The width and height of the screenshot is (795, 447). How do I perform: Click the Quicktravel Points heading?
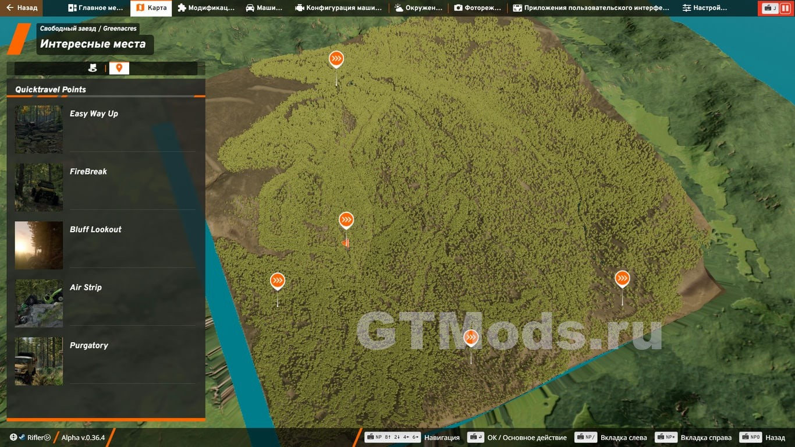coord(51,90)
